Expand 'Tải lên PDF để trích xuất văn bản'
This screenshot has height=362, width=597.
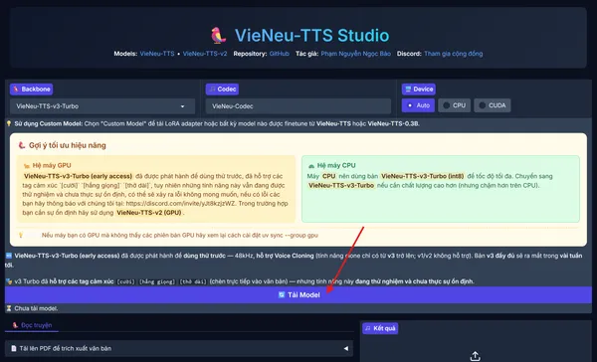point(179,348)
